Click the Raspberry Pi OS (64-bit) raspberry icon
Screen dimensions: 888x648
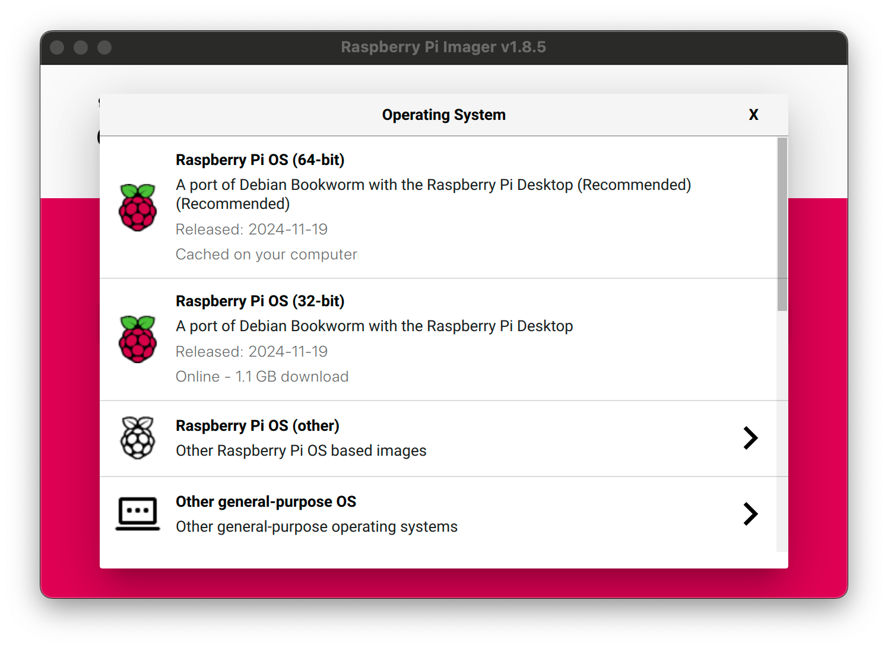pyautogui.click(x=138, y=207)
